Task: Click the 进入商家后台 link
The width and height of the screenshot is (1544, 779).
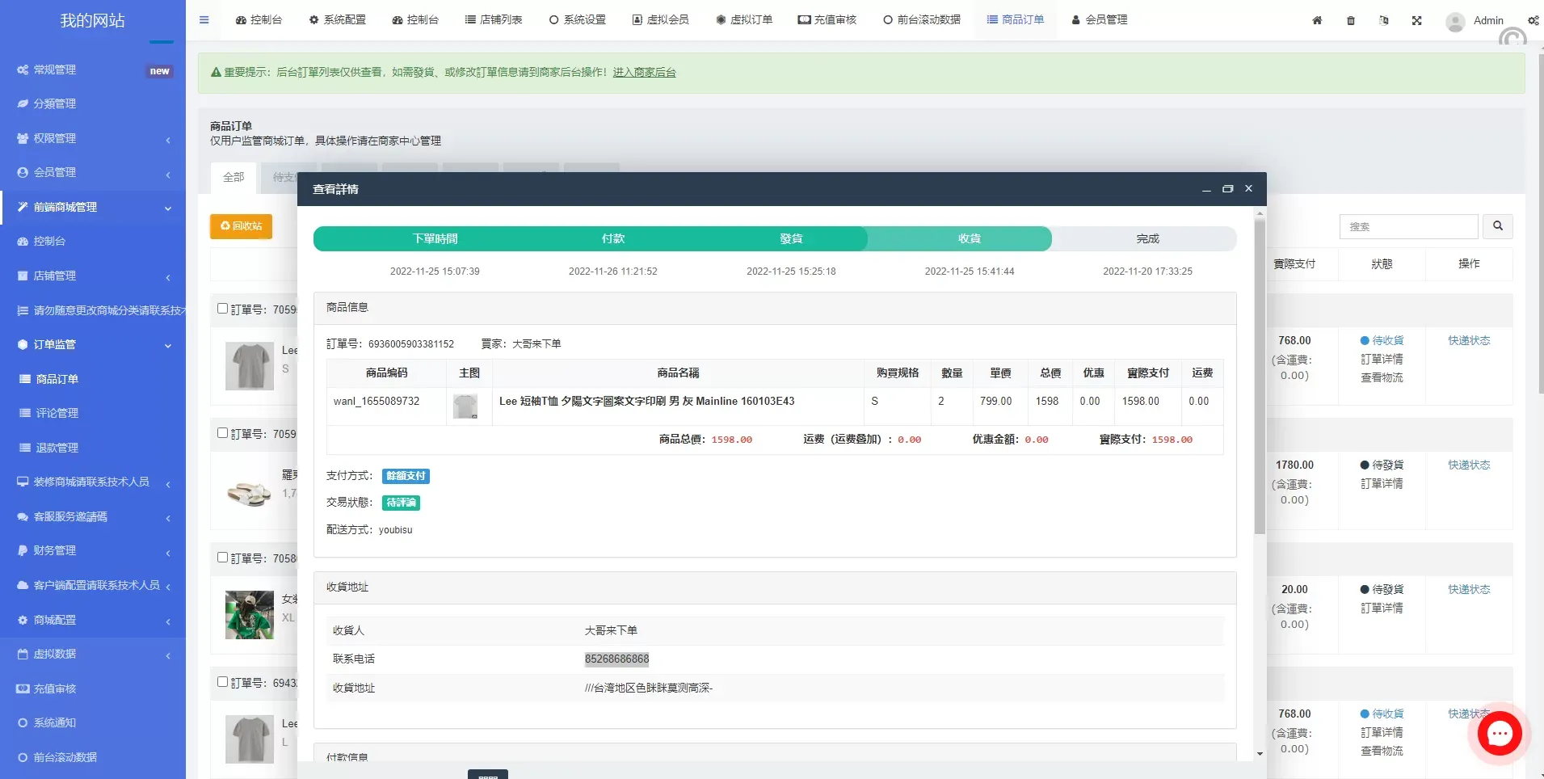Action: click(644, 72)
